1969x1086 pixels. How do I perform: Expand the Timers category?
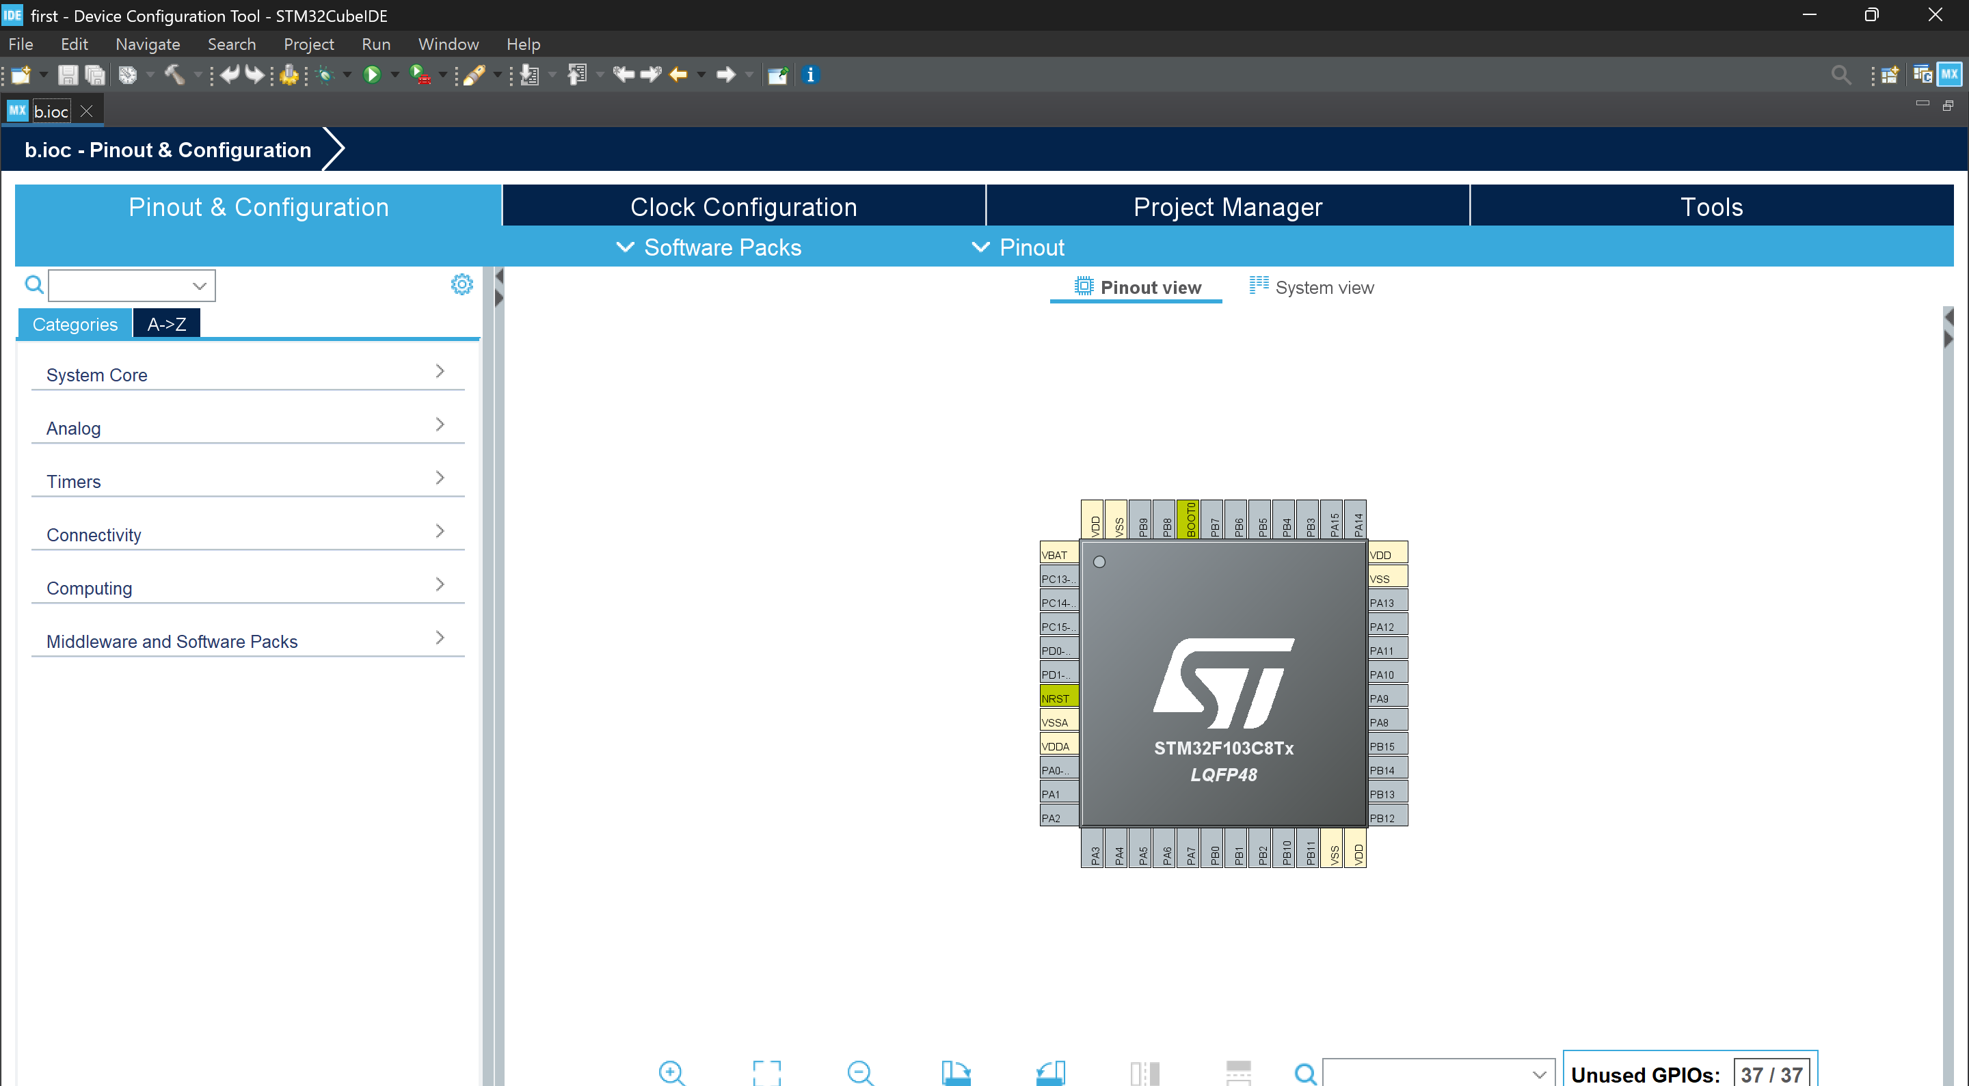click(247, 480)
